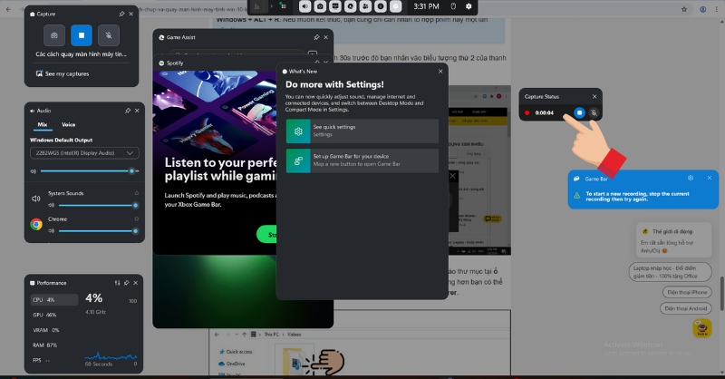Switch to the Voice tab in Audio
The image size is (725, 379).
[69, 124]
